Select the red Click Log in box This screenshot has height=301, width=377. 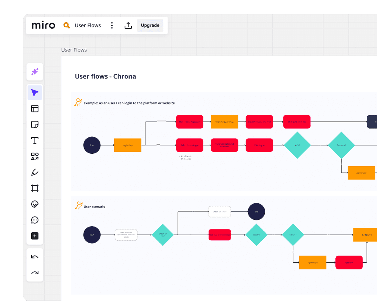pyautogui.click(x=260, y=145)
